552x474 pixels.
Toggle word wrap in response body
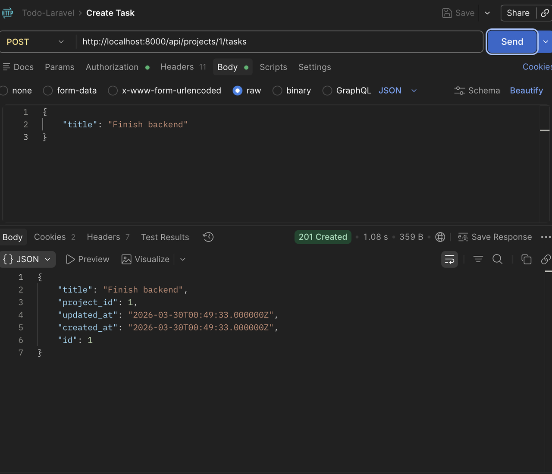point(449,259)
